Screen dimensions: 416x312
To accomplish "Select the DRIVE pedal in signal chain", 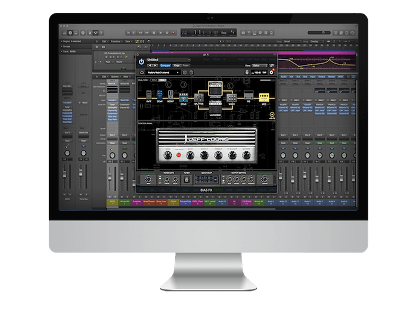I will tap(184, 98).
